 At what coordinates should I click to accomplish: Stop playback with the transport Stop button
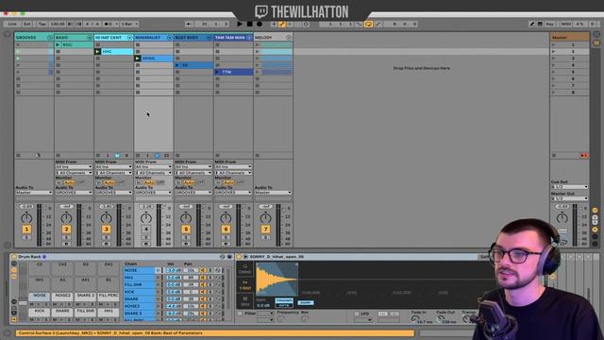point(249,24)
